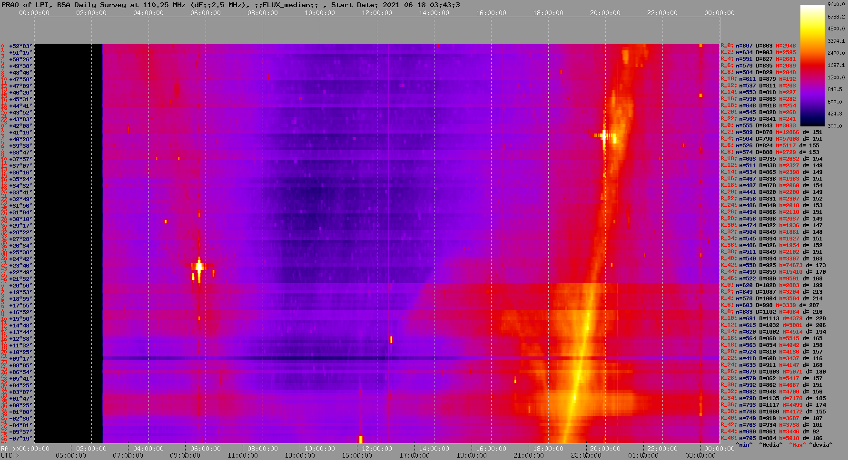The height and width of the screenshot is (460, 848).
Task: Click the UTC 05:00:00 tick label
Action: pyautogui.click(x=71, y=455)
